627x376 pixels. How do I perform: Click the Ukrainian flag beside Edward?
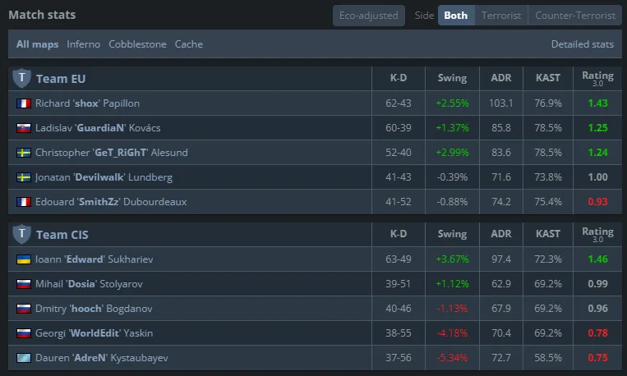23,259
